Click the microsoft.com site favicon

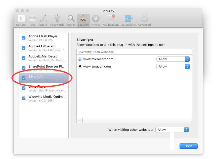tap(80, 59)
